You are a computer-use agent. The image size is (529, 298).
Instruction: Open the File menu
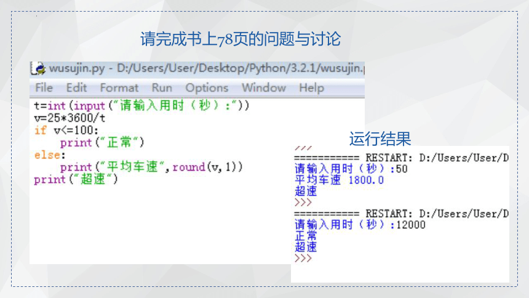44,88
